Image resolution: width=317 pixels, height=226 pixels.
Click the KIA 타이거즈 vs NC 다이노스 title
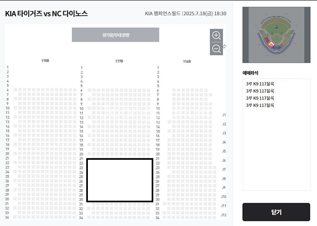coord(46,14)
